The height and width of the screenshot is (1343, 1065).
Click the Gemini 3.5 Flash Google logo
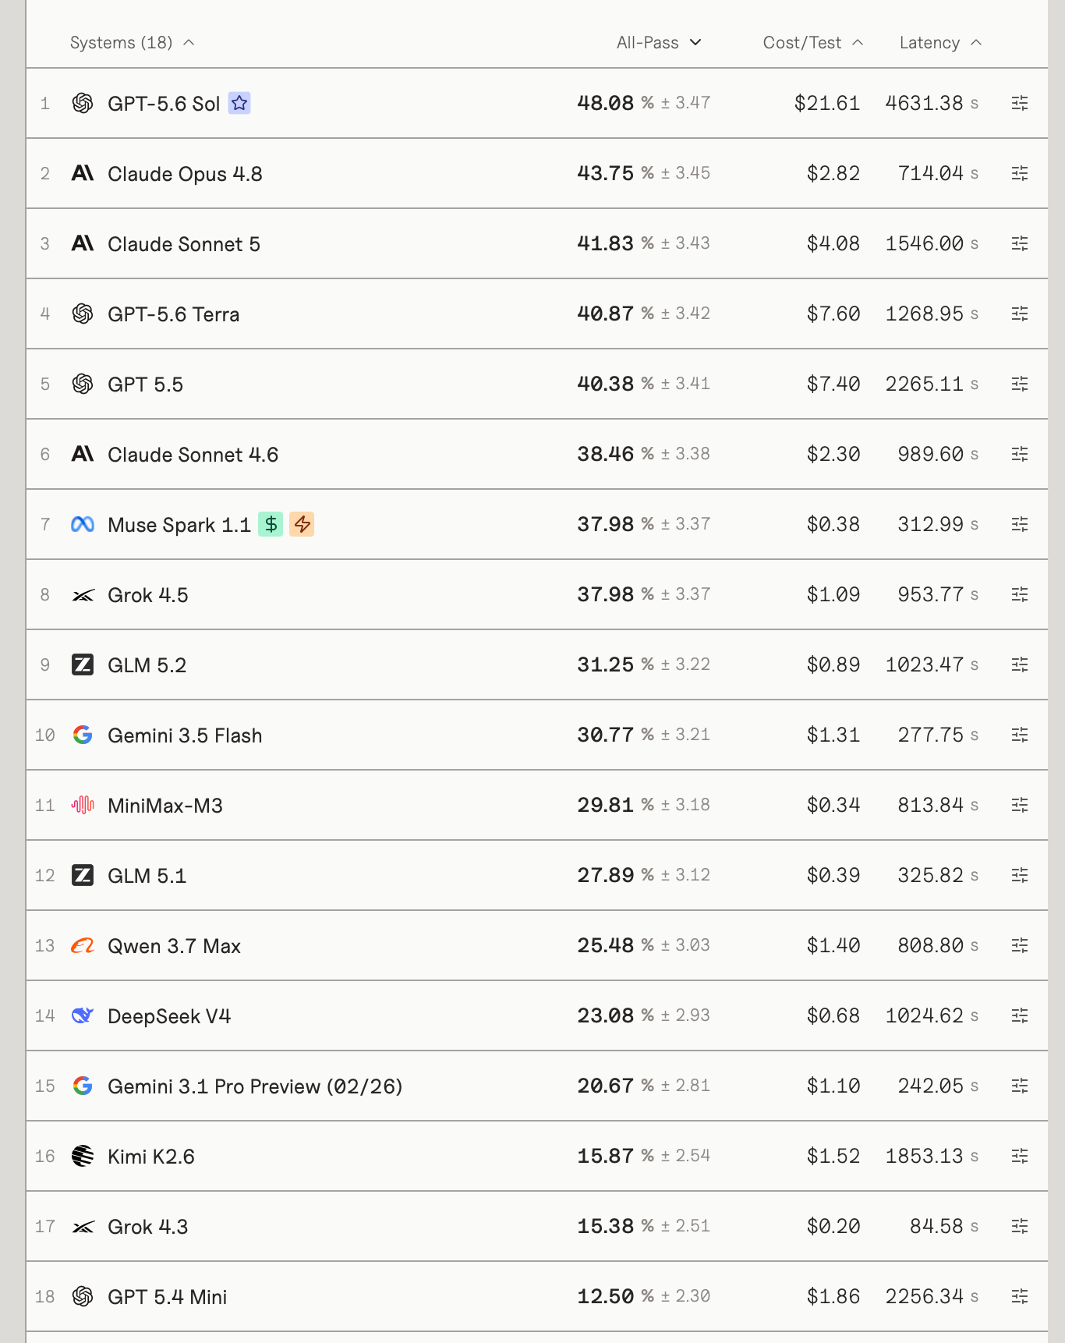click(83, 735)
